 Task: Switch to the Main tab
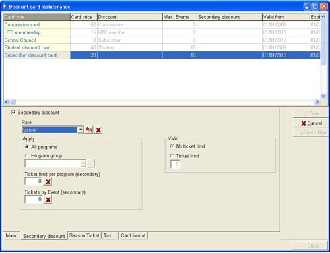[11, 235]
